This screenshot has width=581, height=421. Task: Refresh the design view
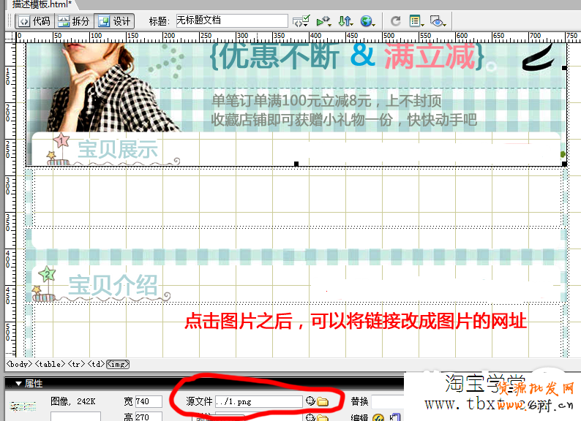(396, 22)
